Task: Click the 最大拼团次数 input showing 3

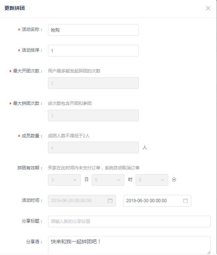Action: point(93,115)
